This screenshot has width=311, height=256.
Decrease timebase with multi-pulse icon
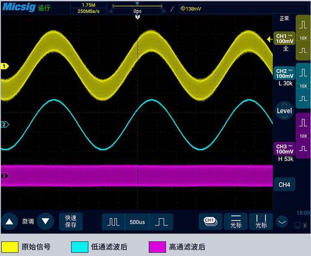(113, 222)
